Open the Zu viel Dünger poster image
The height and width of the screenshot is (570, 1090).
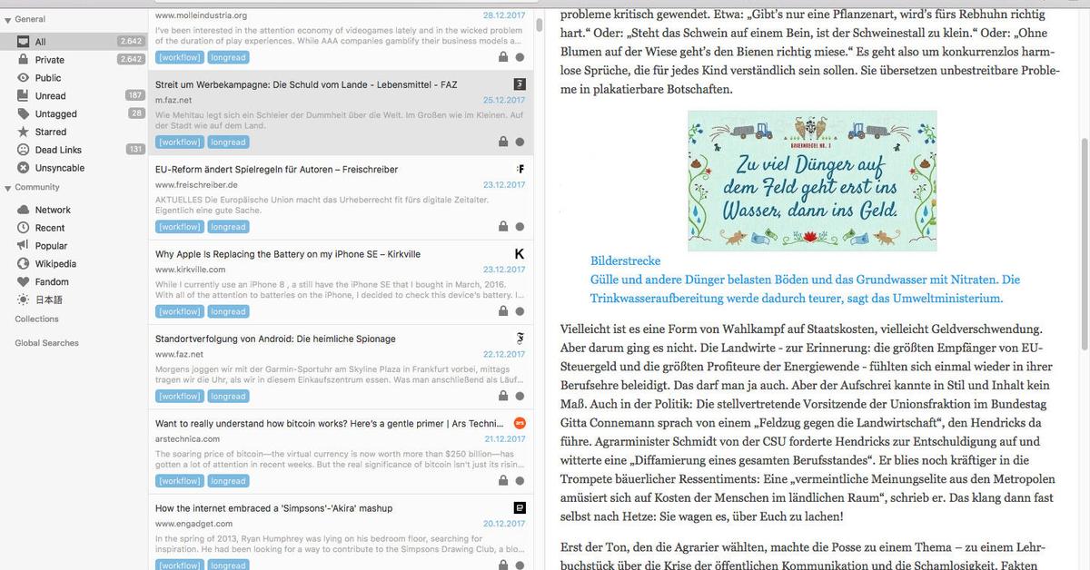click(x=811, y=181)
